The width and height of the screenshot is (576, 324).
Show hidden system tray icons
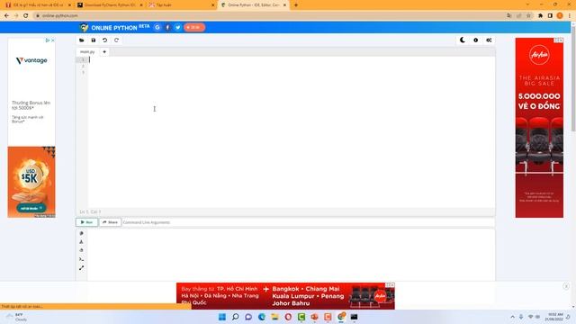512,317
